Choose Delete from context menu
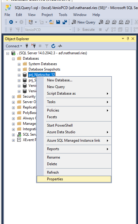 pos(74,164)
